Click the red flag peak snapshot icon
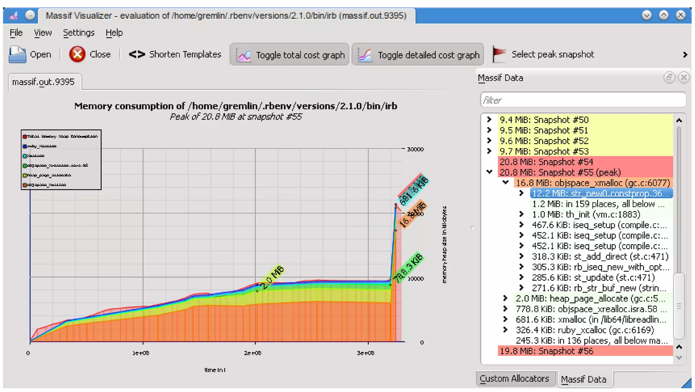Image resolution: width=695 pixels, height=392 pixels. coord(499,54)
